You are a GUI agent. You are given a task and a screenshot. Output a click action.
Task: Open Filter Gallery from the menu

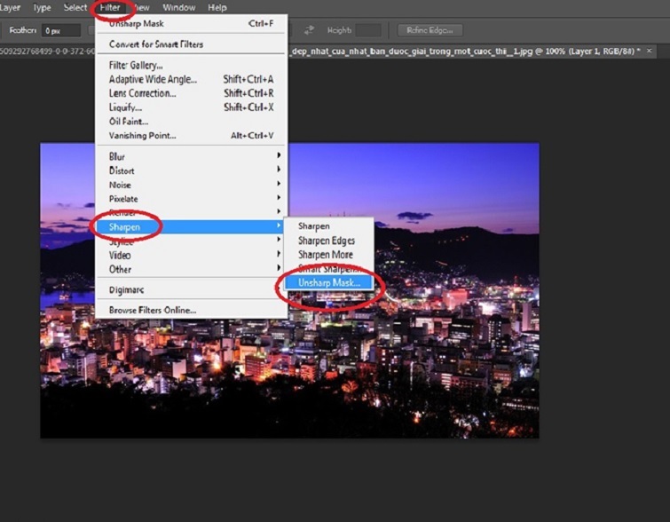(136, 66)
